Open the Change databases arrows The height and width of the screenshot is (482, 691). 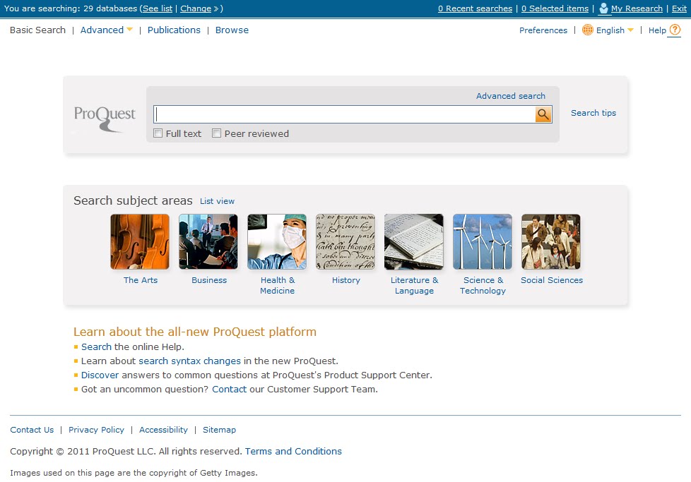point(216,8)
